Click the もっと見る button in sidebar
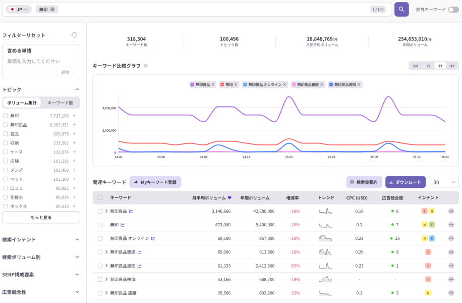Screen dimensions: 462x303 click(41, 217)
